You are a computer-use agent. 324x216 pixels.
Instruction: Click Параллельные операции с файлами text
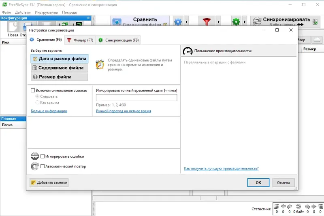(x=215, y=62)
